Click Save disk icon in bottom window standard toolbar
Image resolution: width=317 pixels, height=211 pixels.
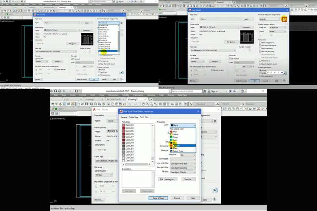tap(86, 104)
